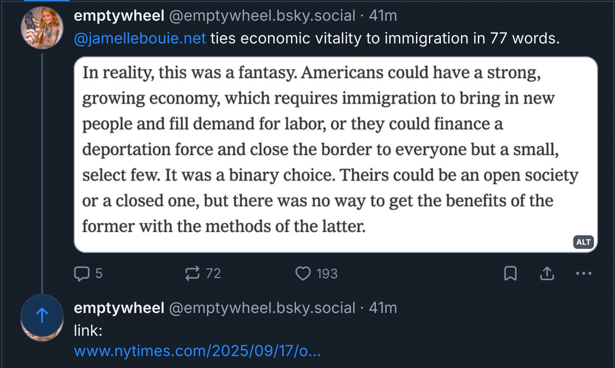Viewport: 615px width, 368px height.
Task: Click the share post icon
Action: click(547, 274)
